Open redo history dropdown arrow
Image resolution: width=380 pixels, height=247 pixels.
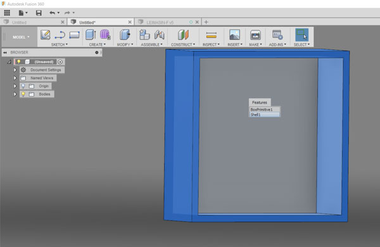(73, 13)
